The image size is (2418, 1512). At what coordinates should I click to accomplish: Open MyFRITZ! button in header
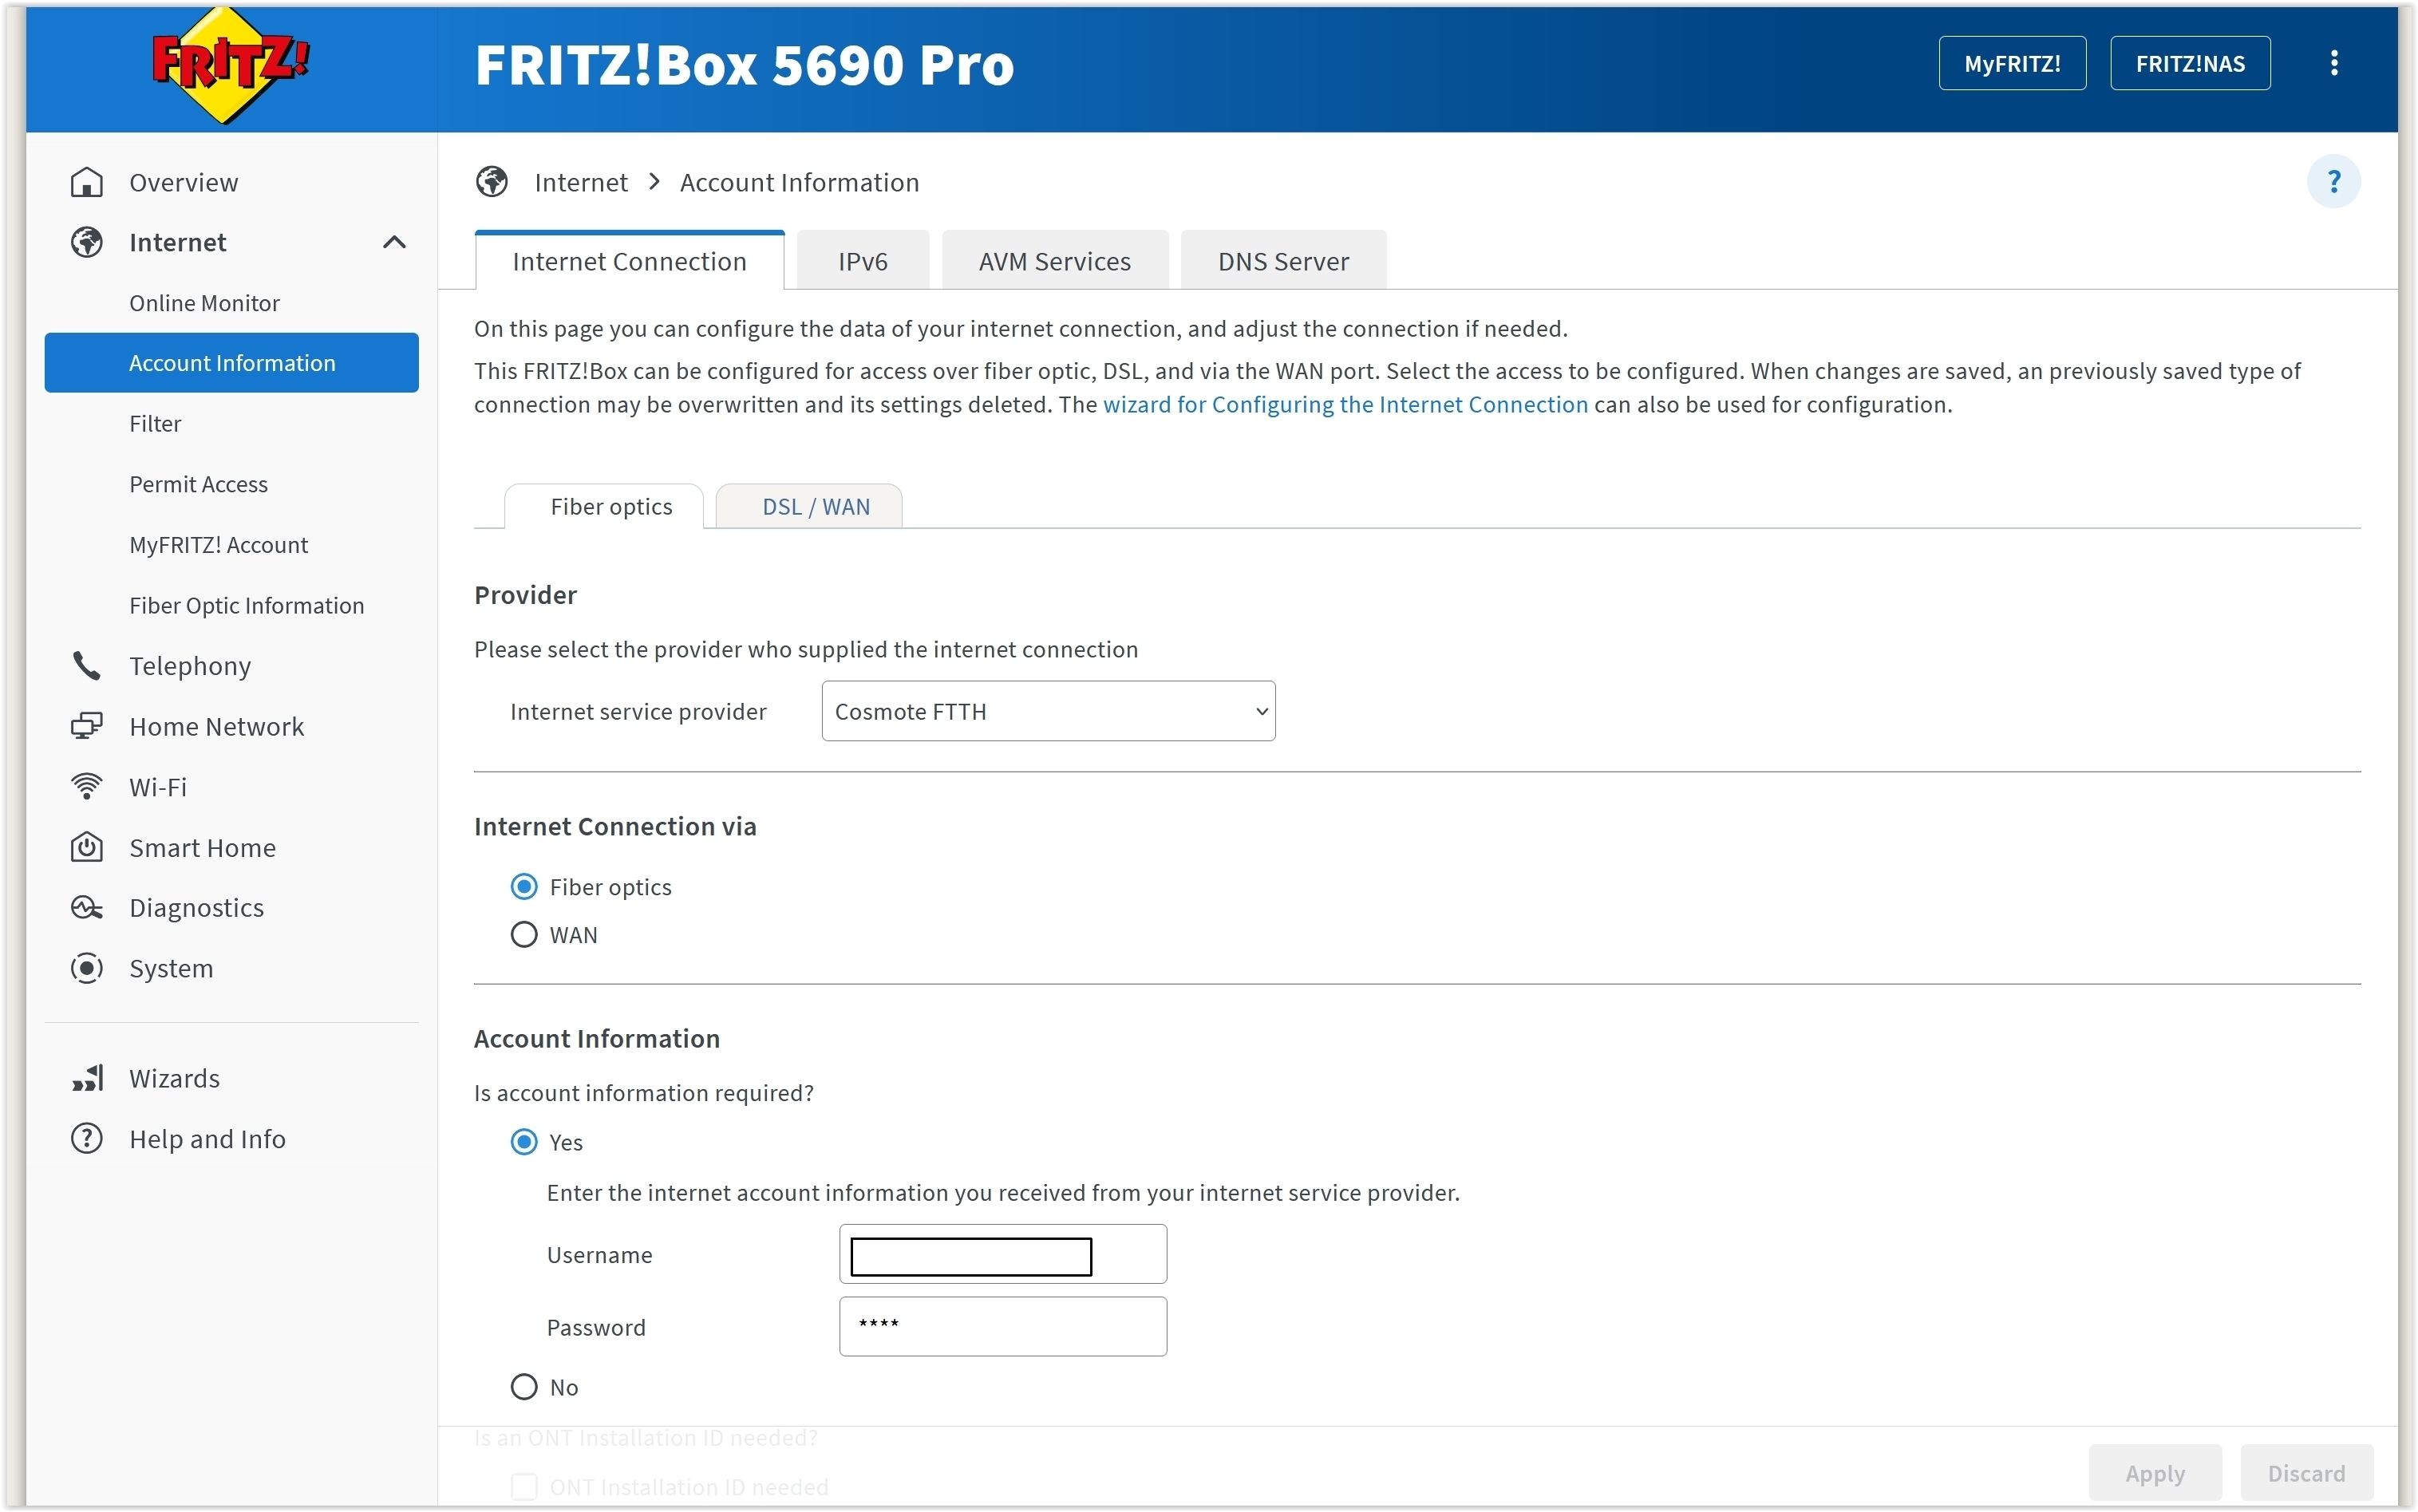(2011, 63)
